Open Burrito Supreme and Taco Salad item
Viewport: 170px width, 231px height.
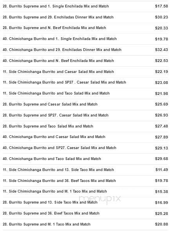point(85,126)
